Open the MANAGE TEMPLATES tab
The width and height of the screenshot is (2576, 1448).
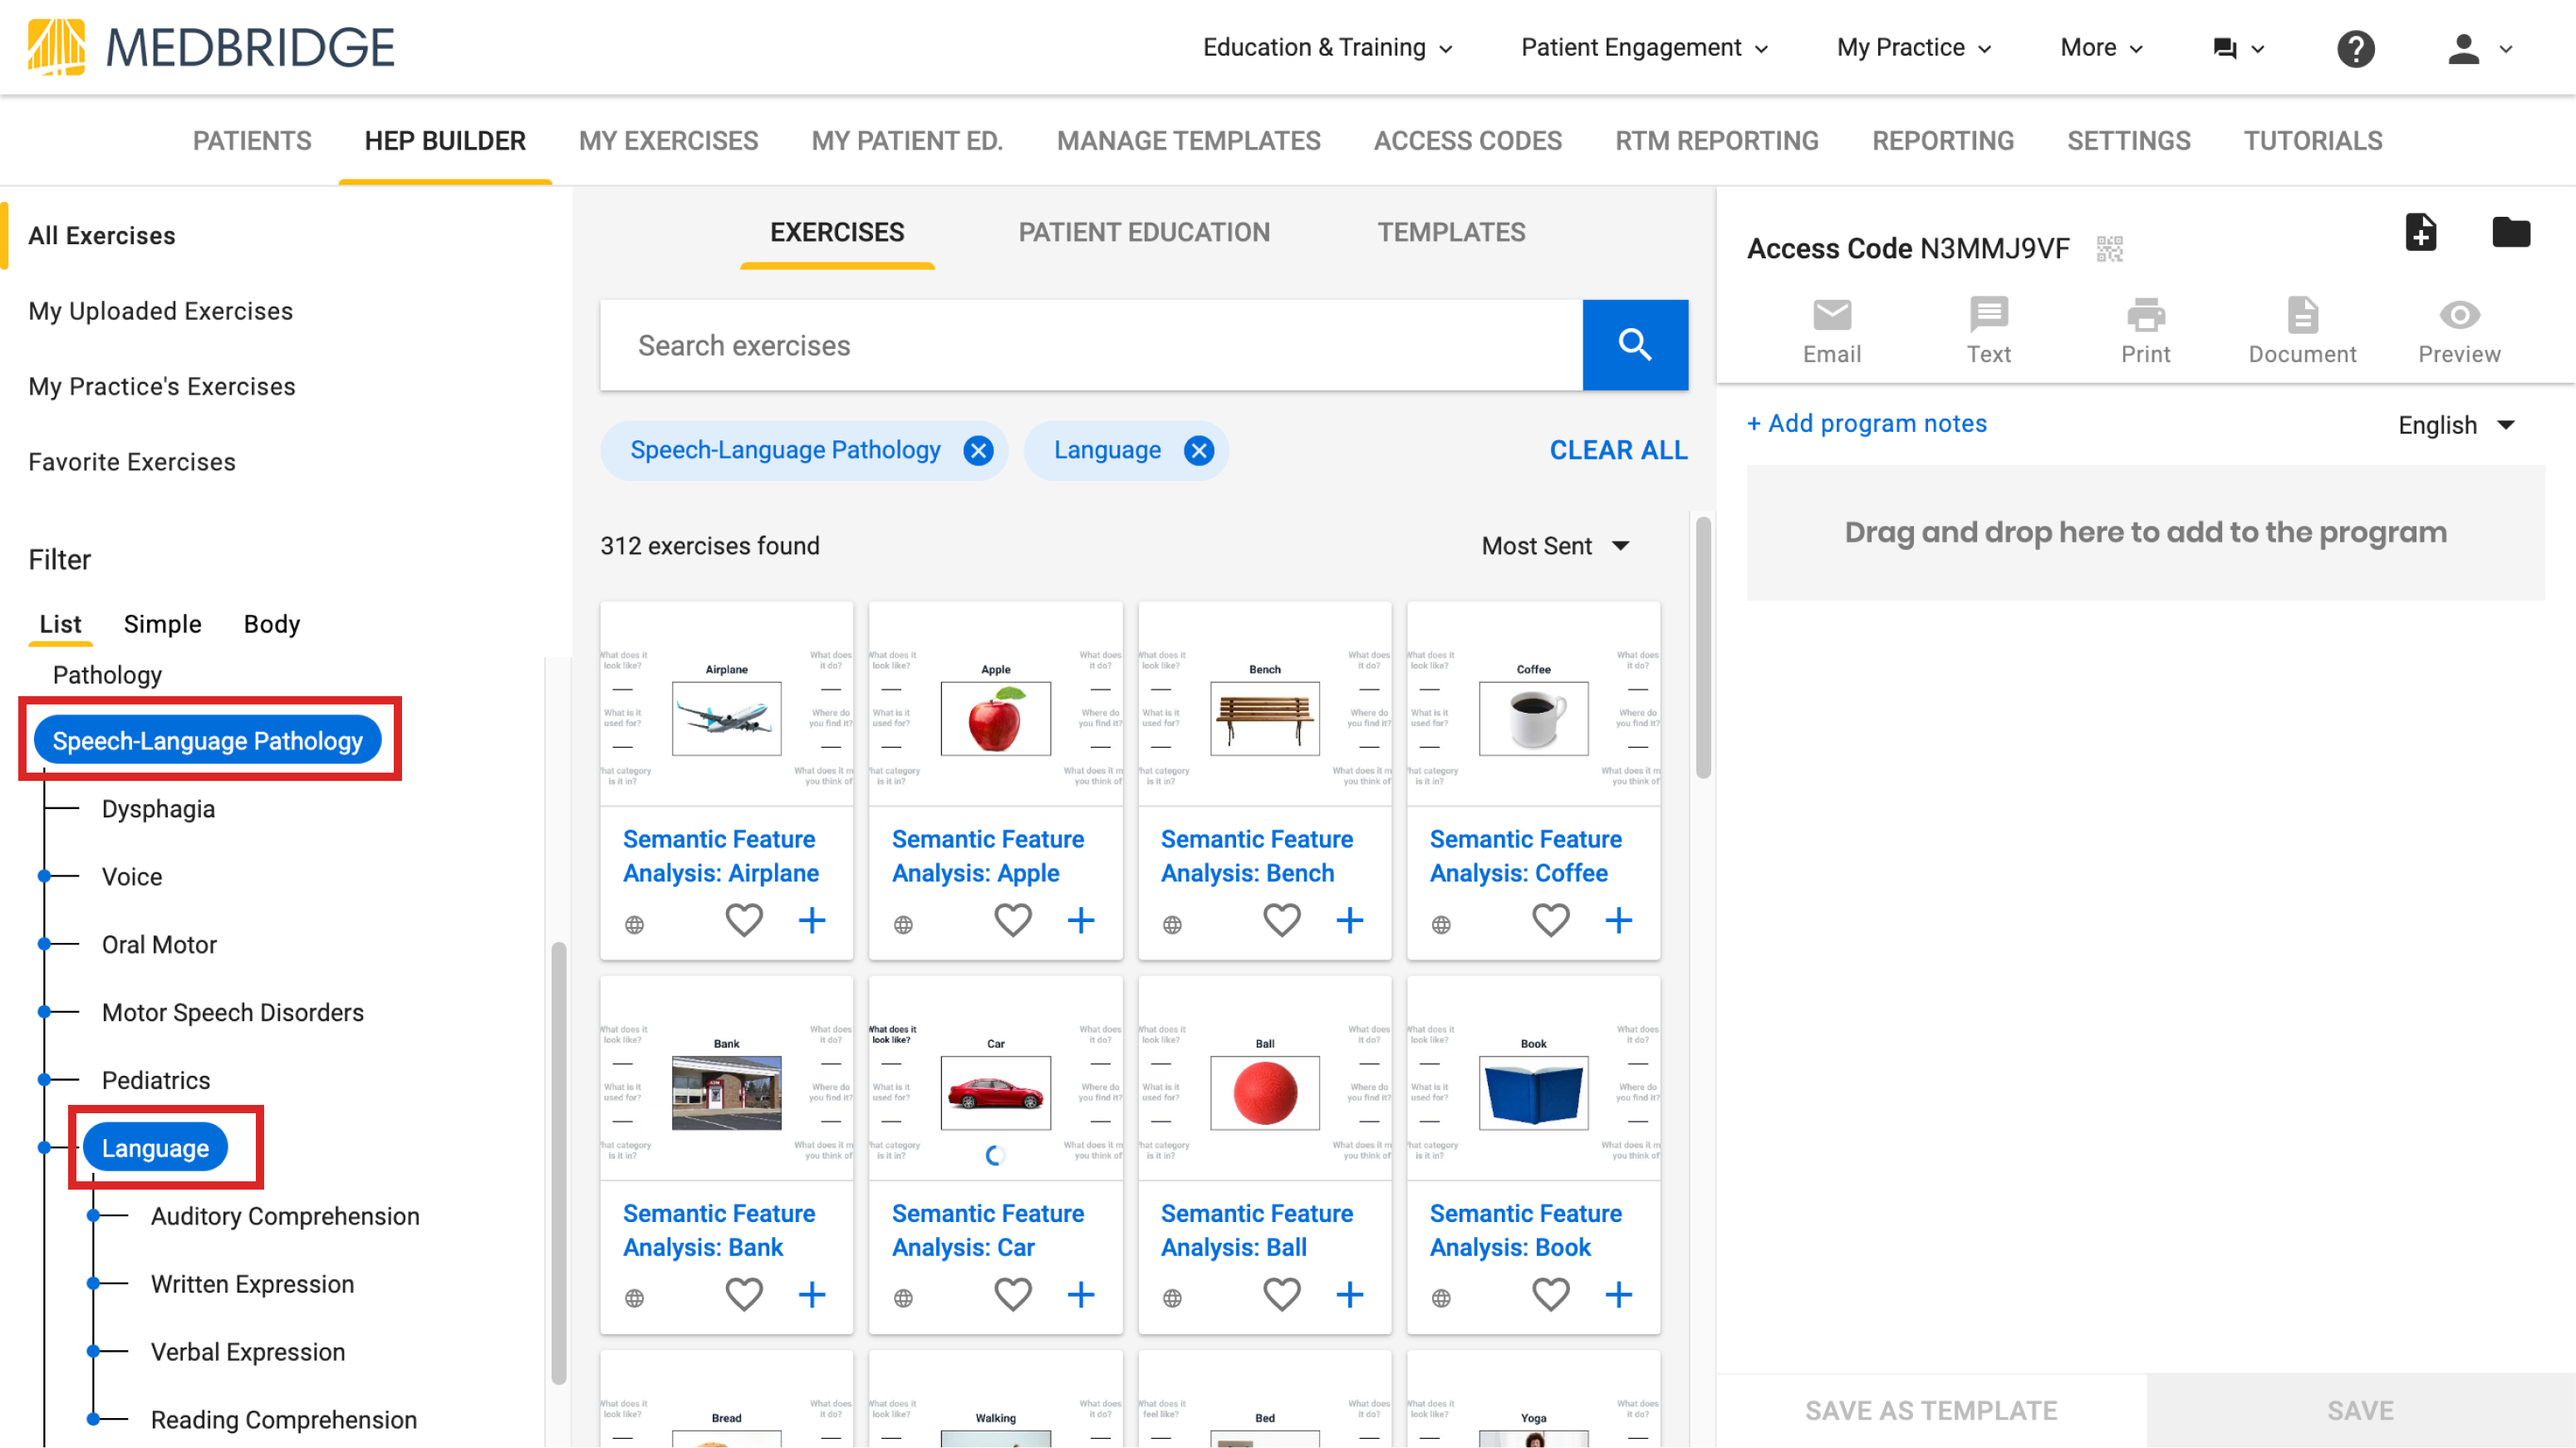coord(1188,141)
